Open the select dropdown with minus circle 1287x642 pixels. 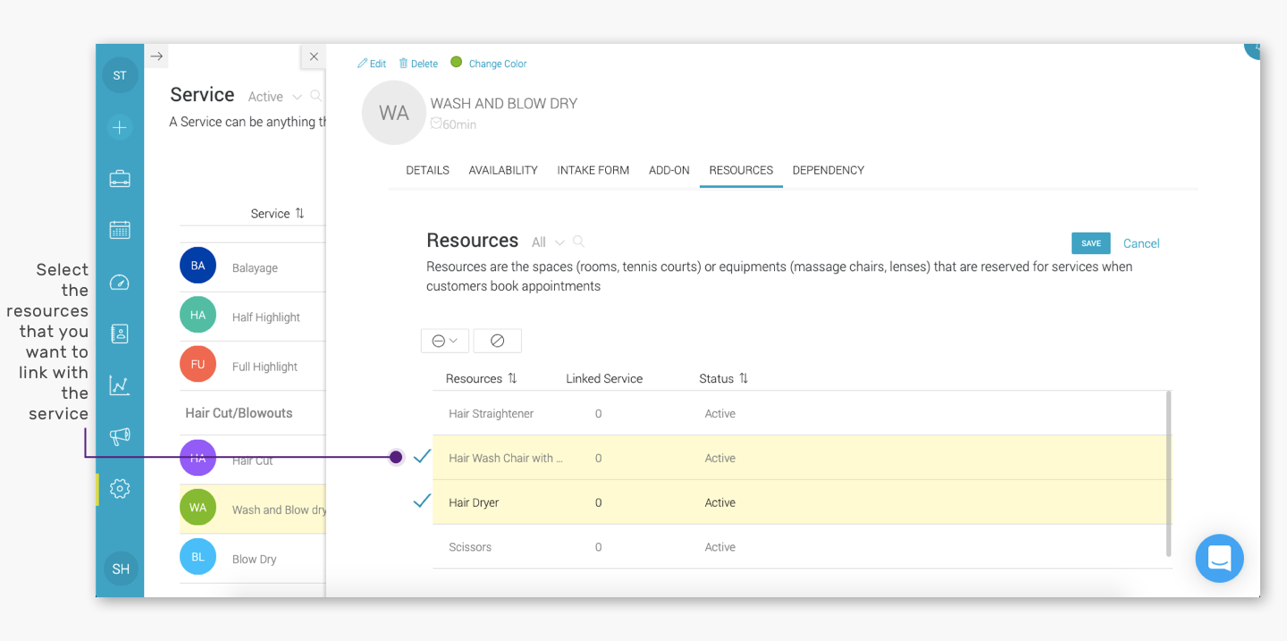(x=445, y=341)
